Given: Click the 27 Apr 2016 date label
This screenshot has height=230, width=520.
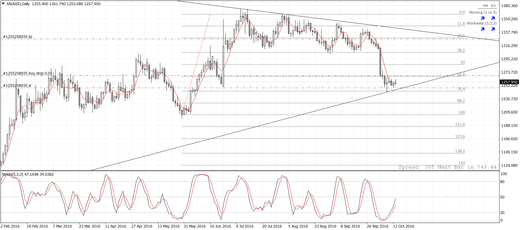Looking at the screenshot, I should coord(142,226).
